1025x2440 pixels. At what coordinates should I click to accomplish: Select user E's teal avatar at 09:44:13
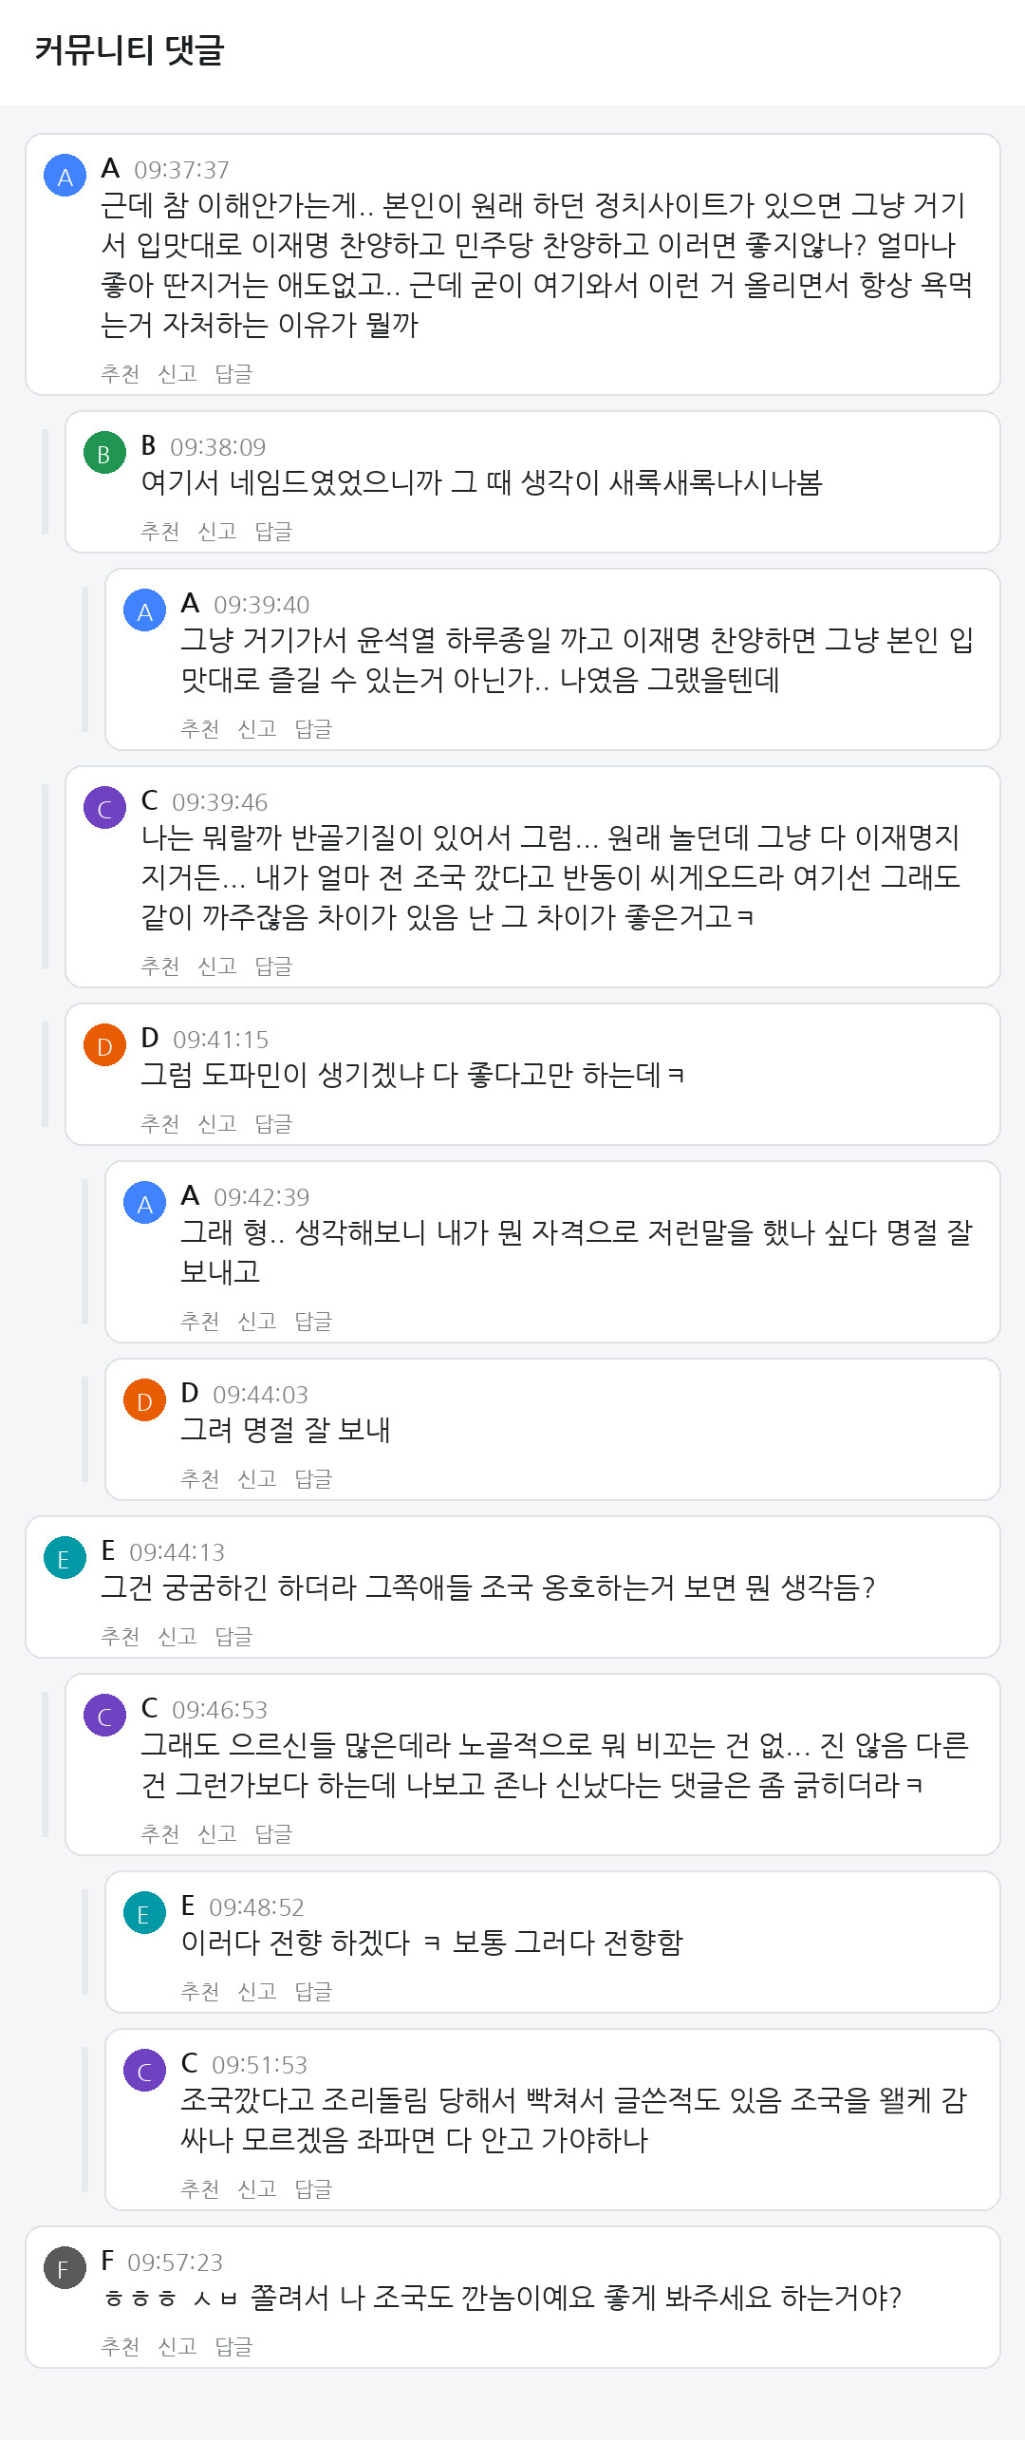point(65,1558)
